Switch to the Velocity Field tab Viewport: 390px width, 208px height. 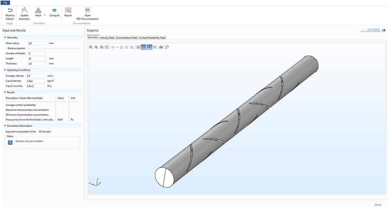click(x=107, y=38)
